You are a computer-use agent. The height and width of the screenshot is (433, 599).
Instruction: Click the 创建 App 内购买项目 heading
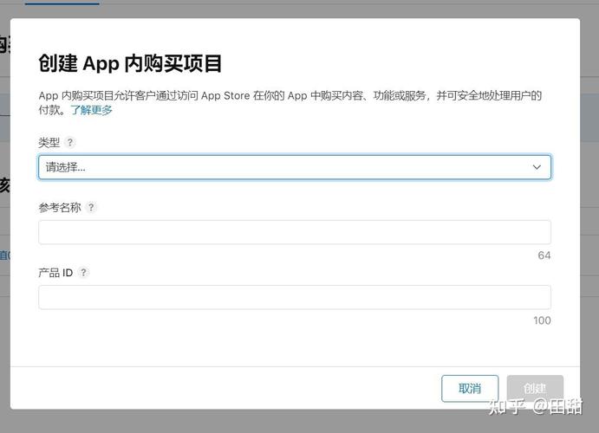tap(130, 63)
